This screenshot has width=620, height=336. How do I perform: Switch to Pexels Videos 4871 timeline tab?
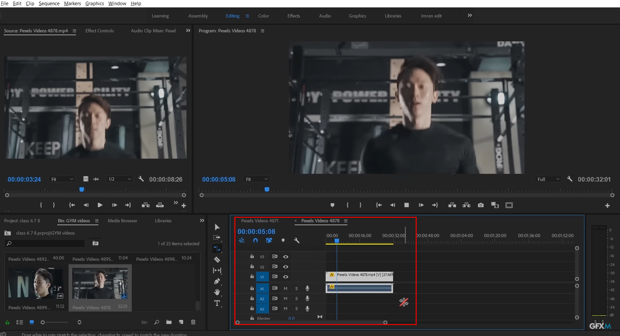[x=260, y=221]
